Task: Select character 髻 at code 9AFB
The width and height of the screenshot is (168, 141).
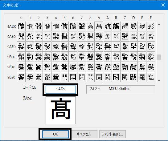Action: pyautogui.click(x=116, y=47)
